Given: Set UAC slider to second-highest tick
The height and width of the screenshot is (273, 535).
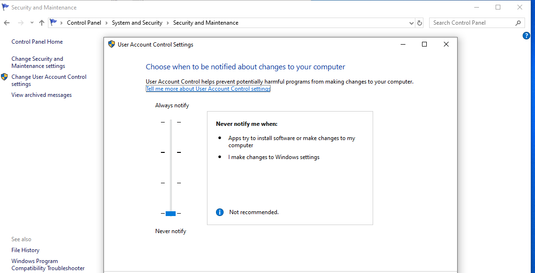Looking at the screenshot, I should point(171,152).
